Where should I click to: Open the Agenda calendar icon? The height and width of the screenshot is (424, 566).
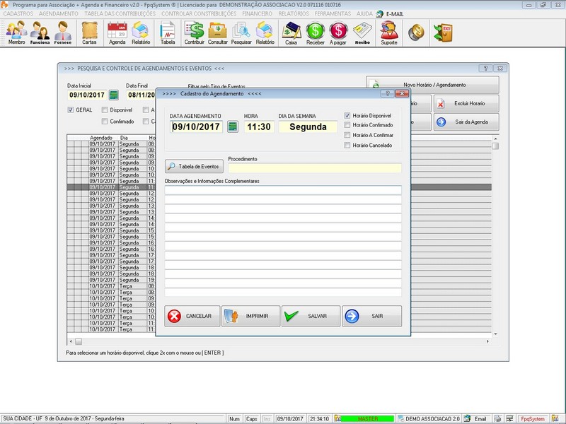pos(117,33)
